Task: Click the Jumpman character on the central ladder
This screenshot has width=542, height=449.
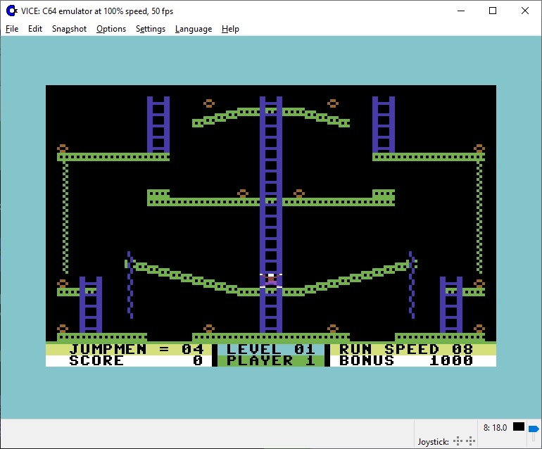Action: (x=271, y=280)
